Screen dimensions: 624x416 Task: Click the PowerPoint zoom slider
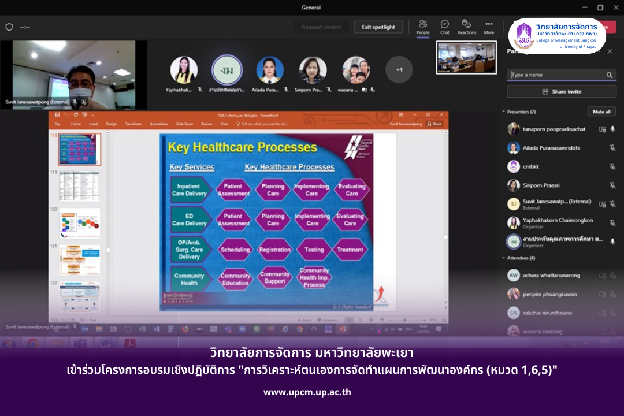pos(405,320)
